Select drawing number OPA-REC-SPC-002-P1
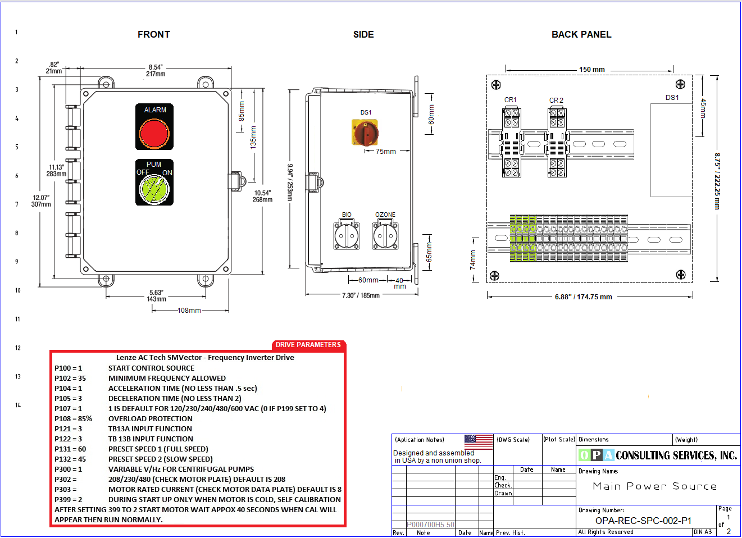This screenshot has height=538, width=742. [x=643, y=521]
